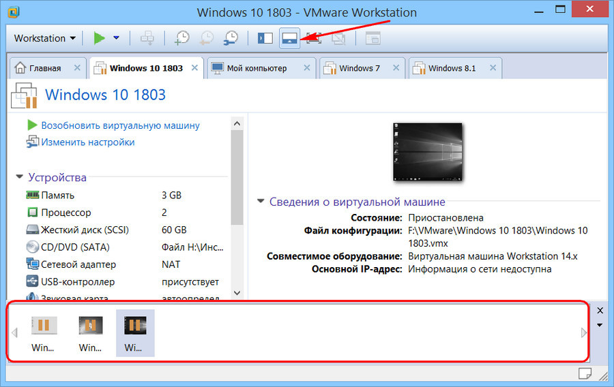The height and width of the screenshot is (387, 614).
Task: Select Жесткий диск (SCSI) device
Action: click(x=85, y=230)
